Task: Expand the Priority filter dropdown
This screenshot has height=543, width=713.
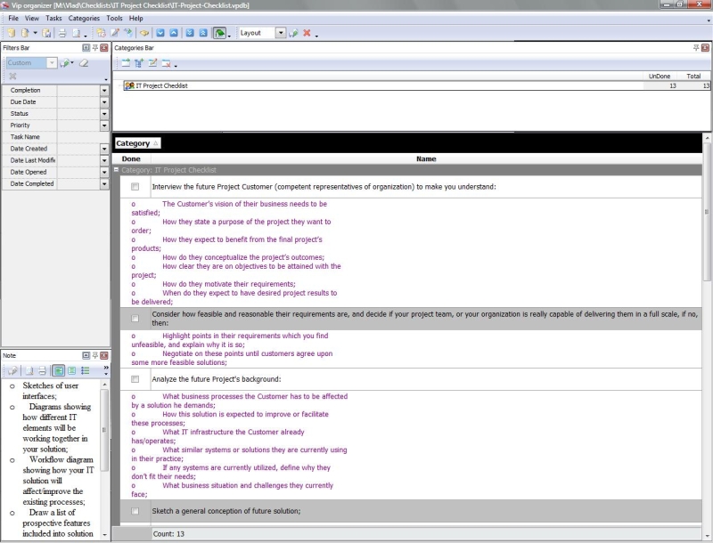Action: [x=104, y=126]
